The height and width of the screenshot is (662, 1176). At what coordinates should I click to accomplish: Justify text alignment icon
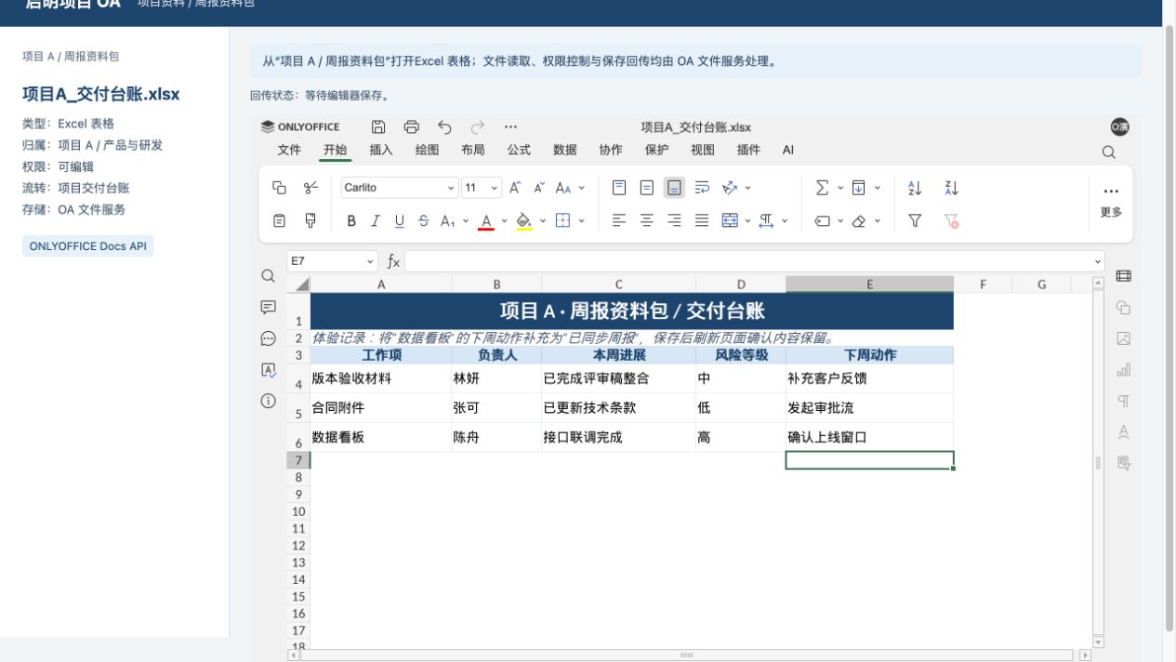702,220
